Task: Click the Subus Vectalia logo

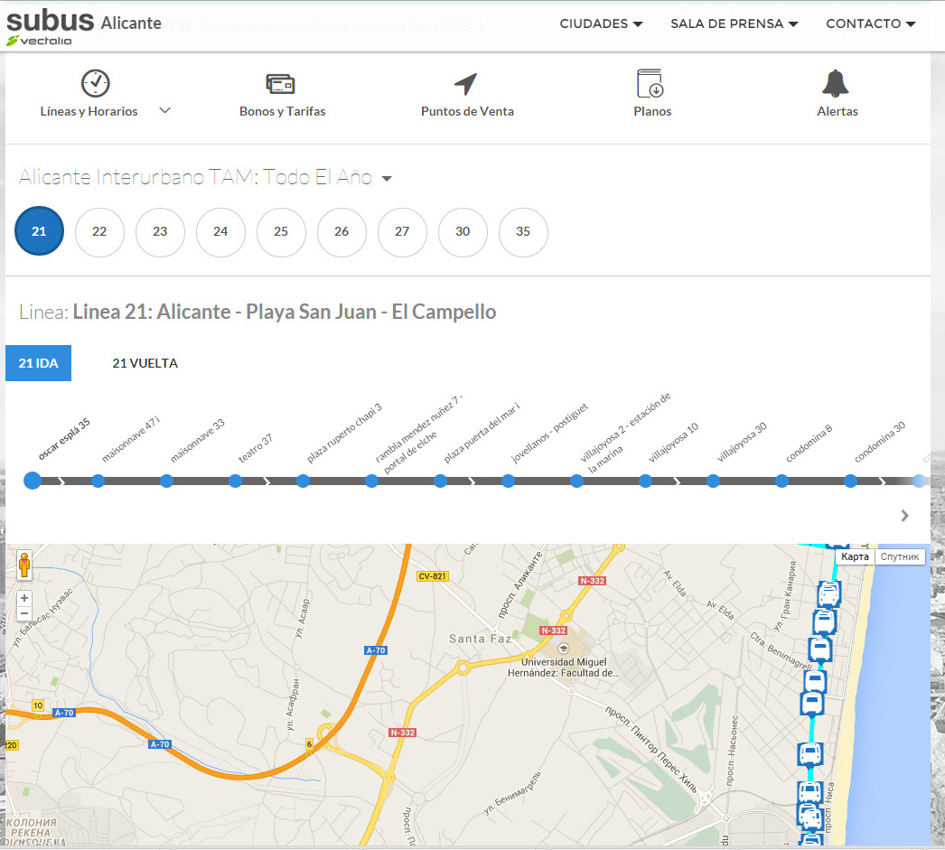Action: [x=50, y=27]
